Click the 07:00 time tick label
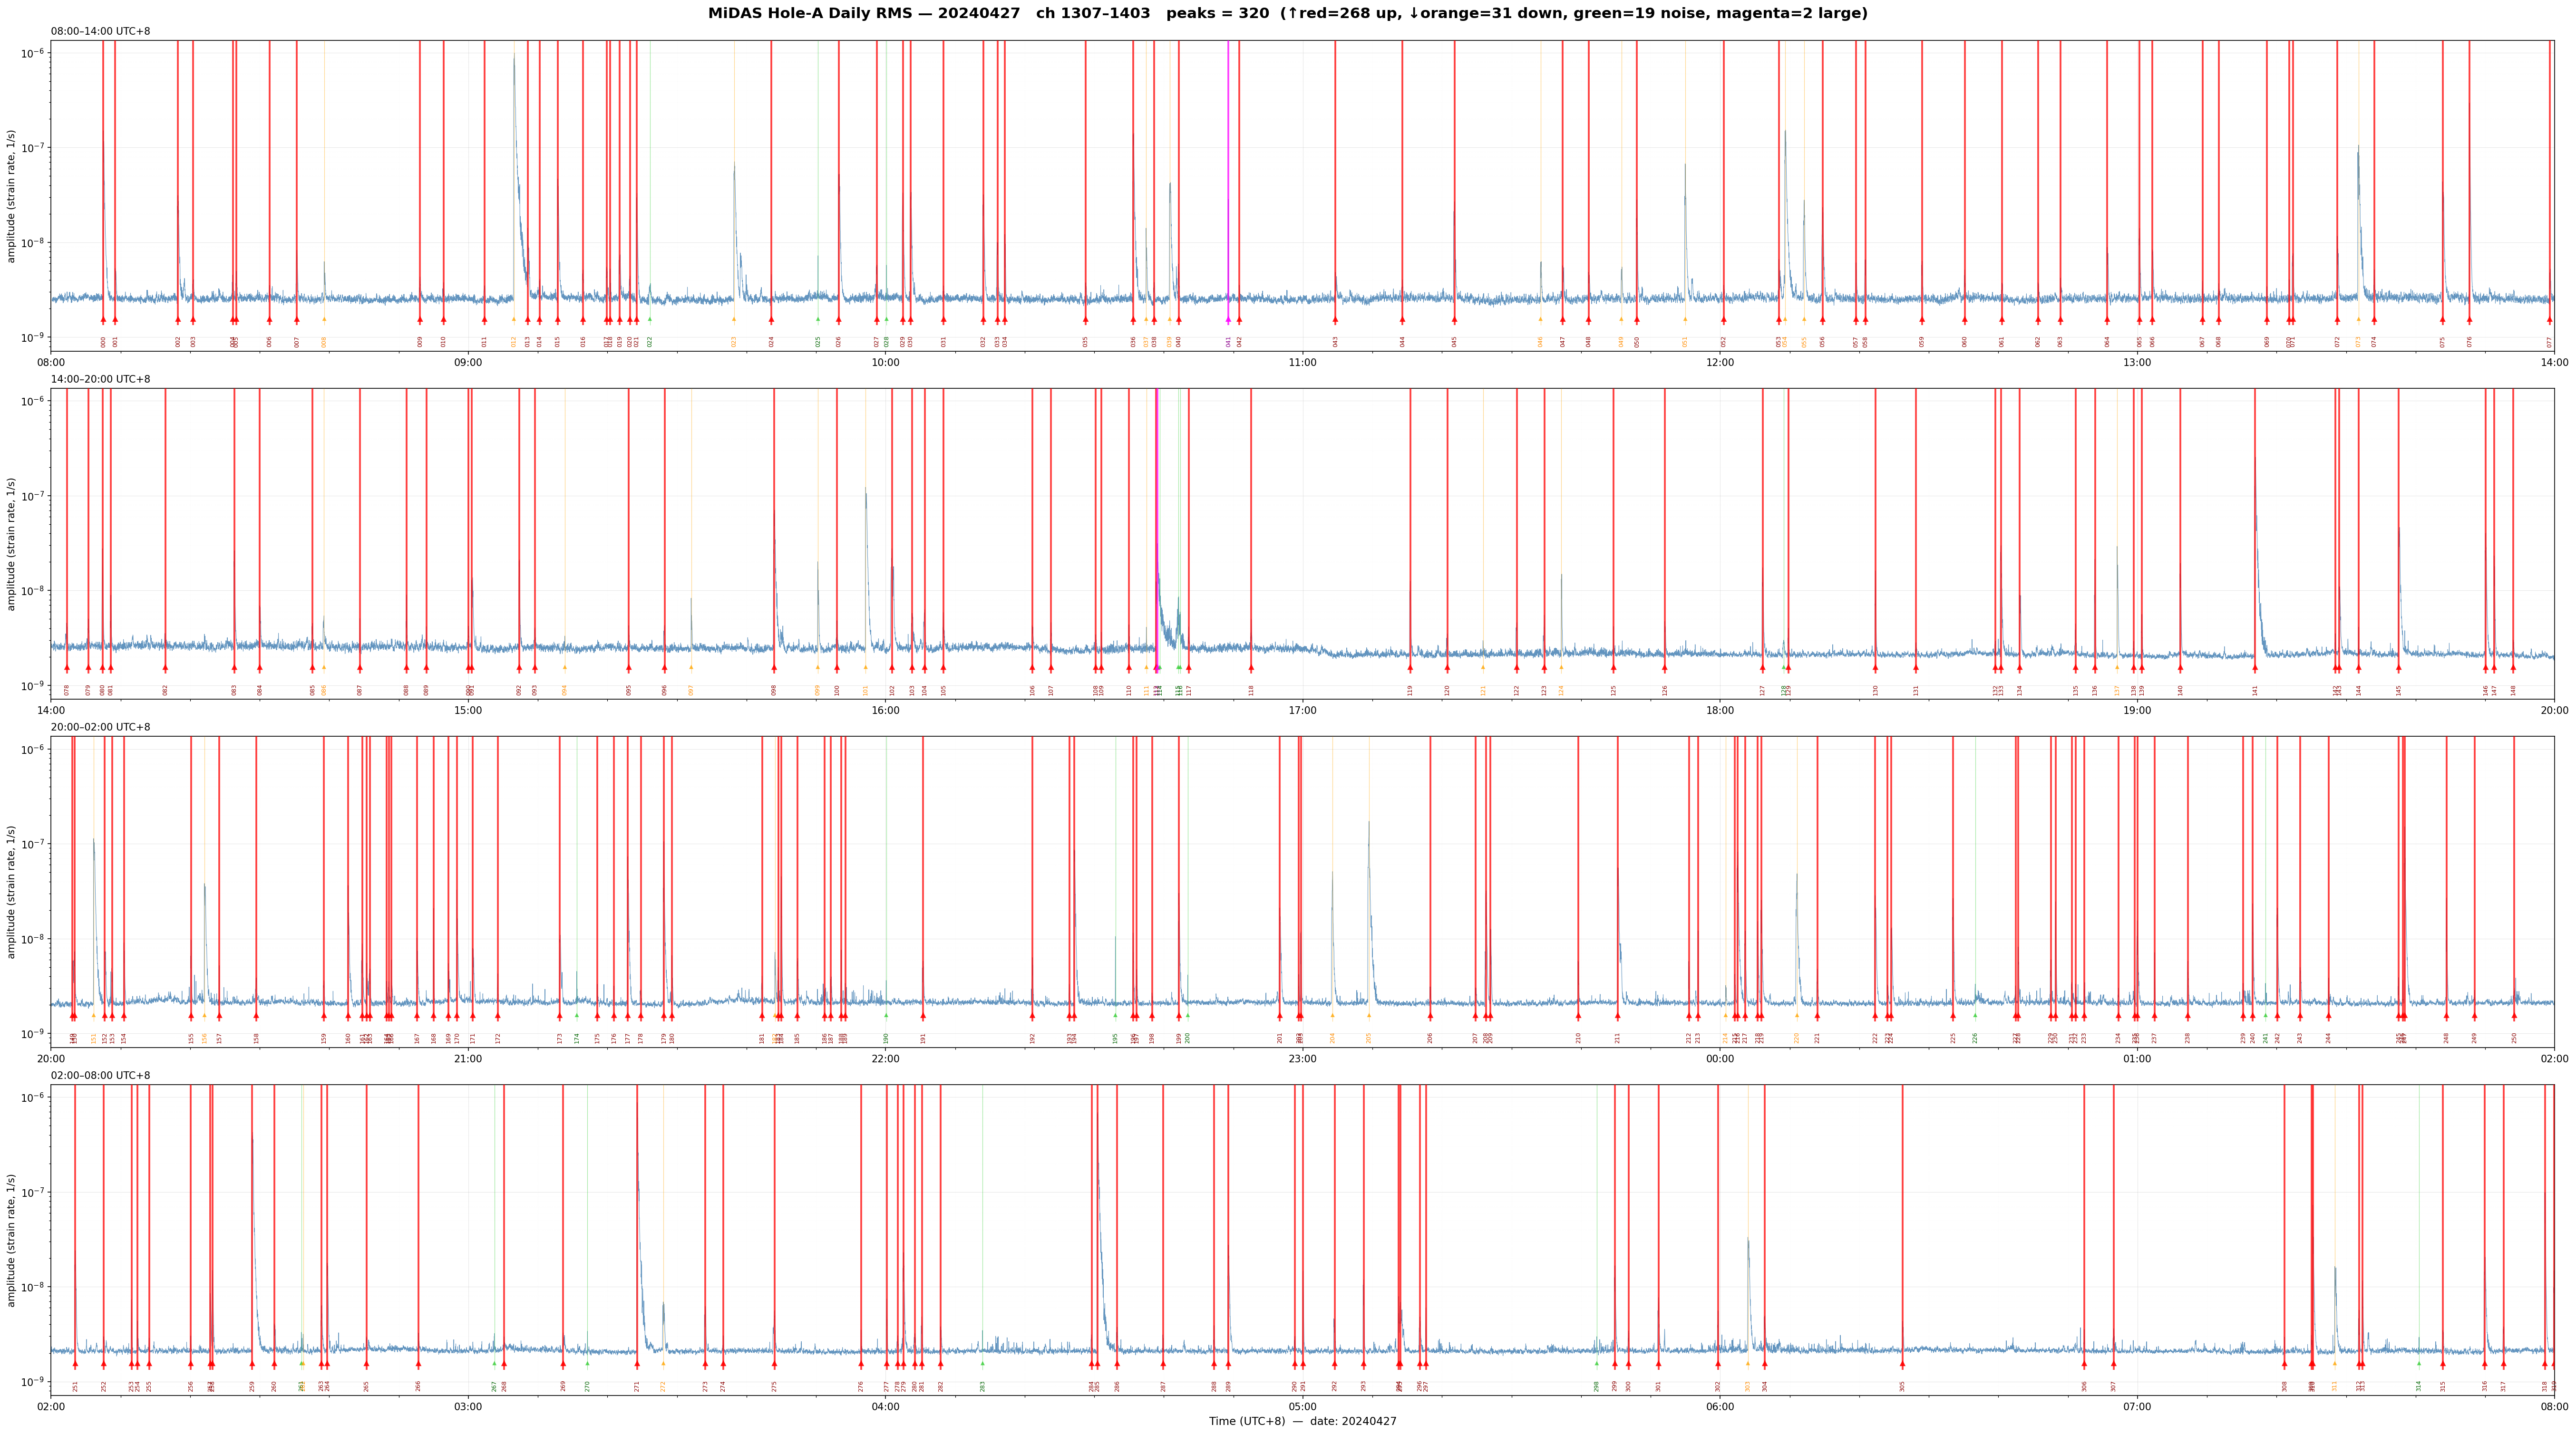This screenshot has width=2576, height=1434. (x=2137, y=1407)
